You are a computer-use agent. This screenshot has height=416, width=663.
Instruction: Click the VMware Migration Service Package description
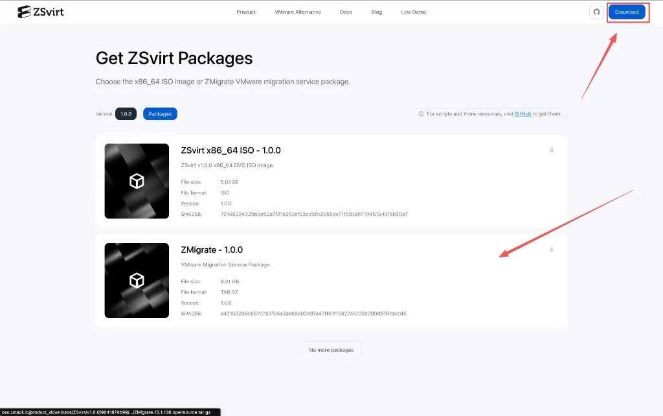click(x=225, y=264)
